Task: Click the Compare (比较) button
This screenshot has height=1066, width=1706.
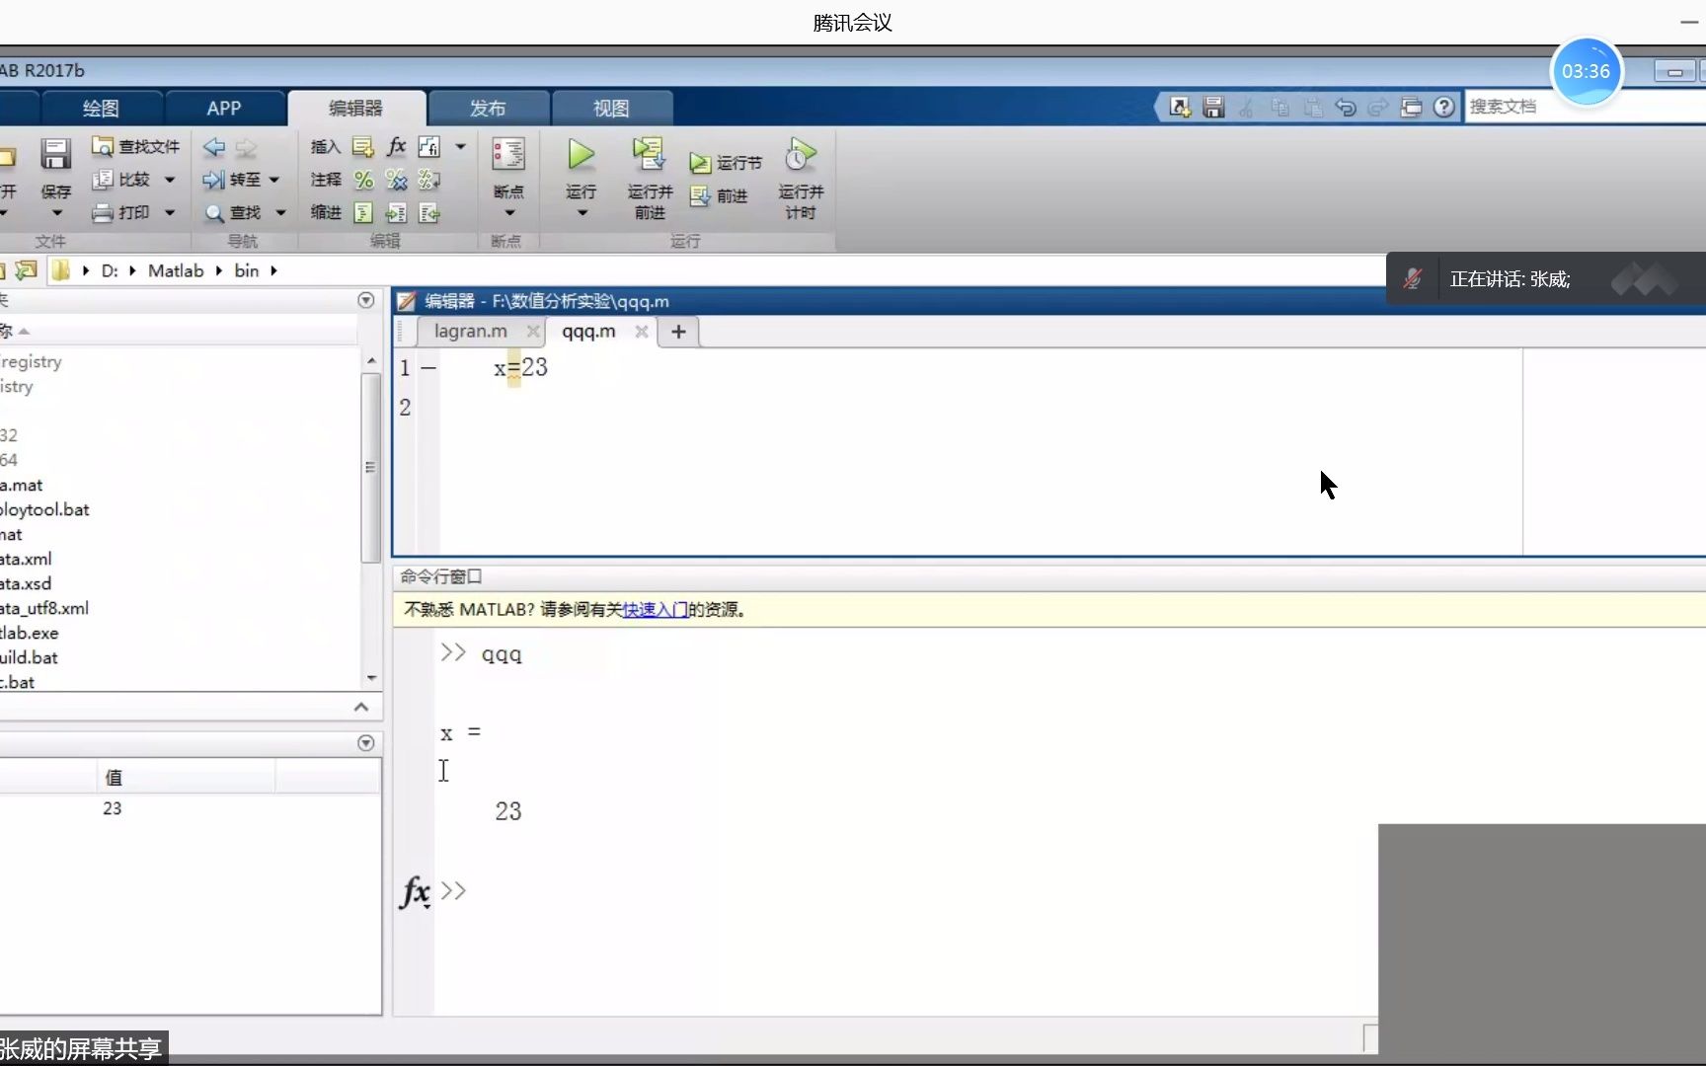Action: point(121,180)
